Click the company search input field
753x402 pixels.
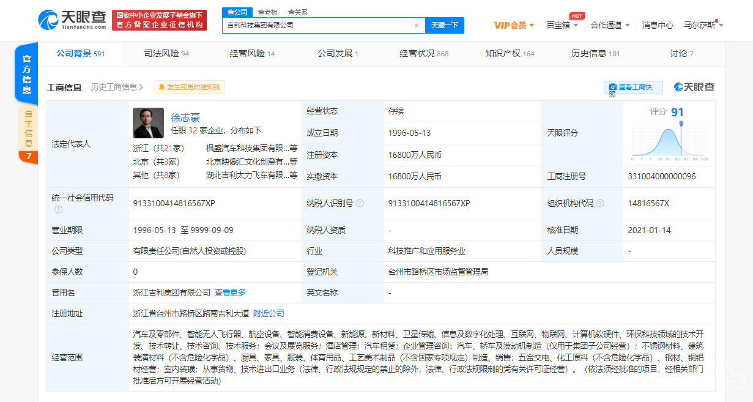(323, 25)
